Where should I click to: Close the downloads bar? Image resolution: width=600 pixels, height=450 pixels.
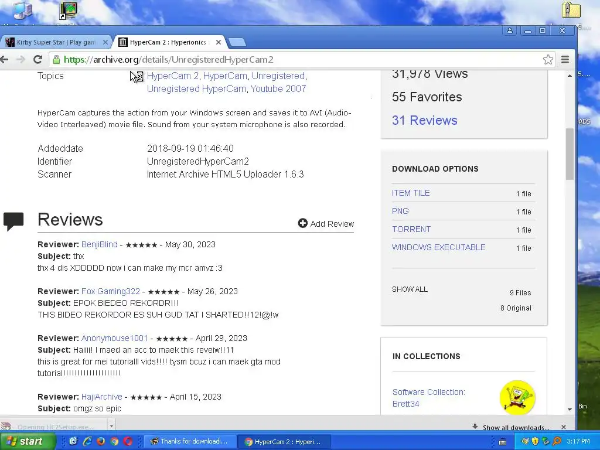click(563, 427)
